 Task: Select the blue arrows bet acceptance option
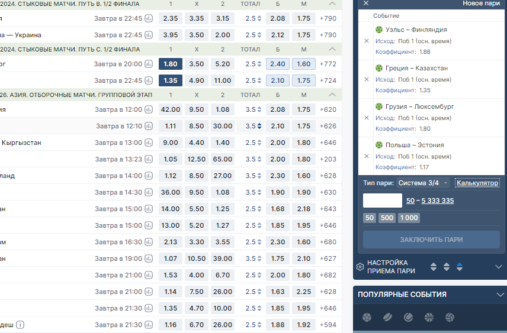coord(460,267)
